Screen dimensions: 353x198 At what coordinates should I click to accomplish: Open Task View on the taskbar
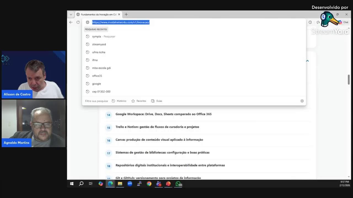click(90, 184)
